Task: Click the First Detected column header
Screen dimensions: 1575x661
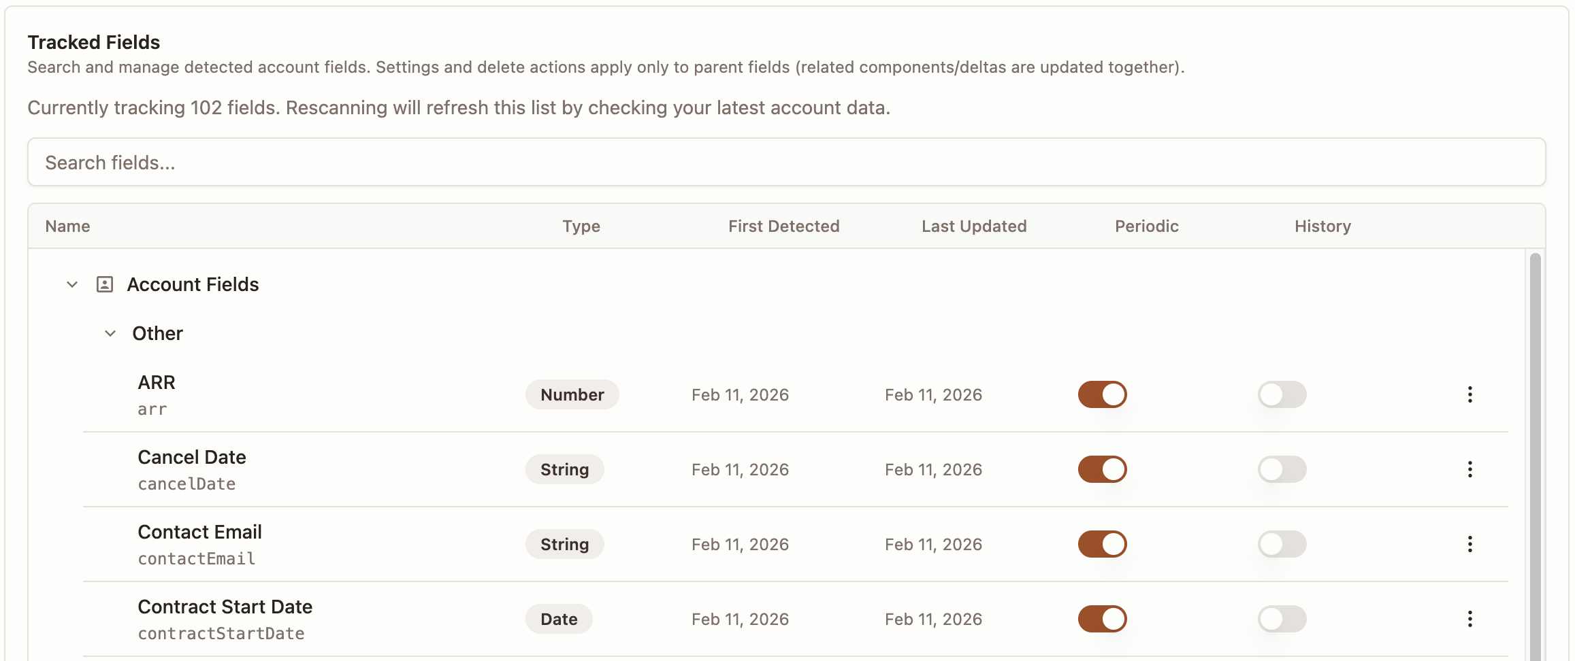Action: tap(783, 226)
